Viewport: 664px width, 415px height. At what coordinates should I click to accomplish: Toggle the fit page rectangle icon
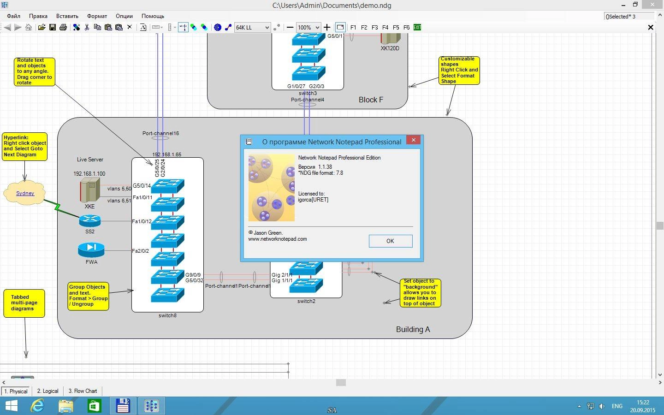point(340,28)
